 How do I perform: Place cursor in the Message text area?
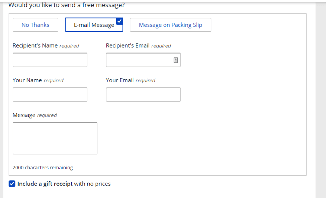[x=55, y=138]
